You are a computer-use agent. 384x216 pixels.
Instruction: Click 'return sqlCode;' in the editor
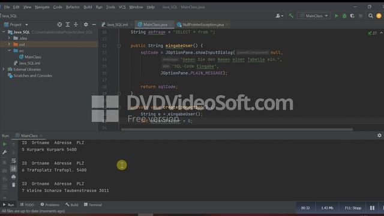pos(159,86)
